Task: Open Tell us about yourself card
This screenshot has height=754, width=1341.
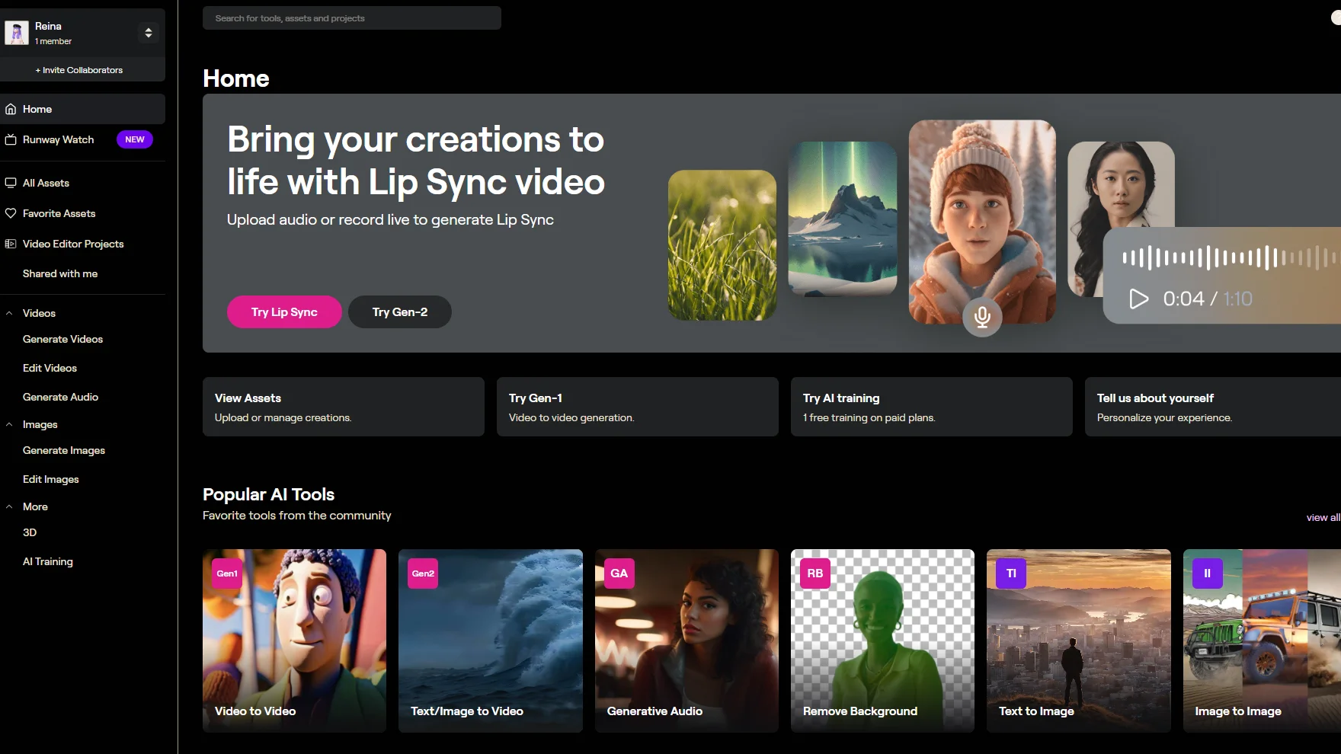Action: click(x=1213, y=407)
